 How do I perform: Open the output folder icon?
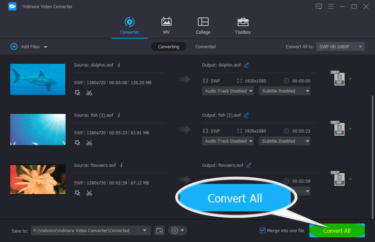159,230
